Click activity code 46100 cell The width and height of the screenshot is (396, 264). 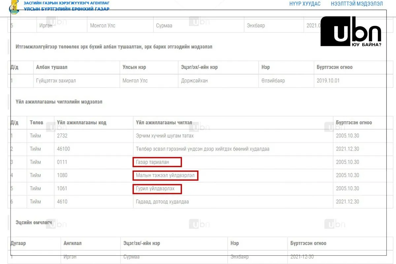pyautogui.click(x=63, y=149)
